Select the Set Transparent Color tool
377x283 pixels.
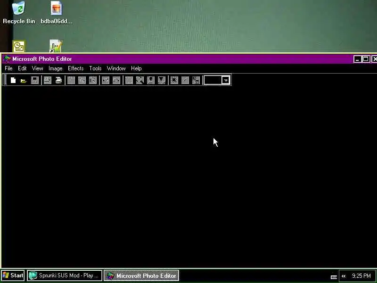(x=185, y=80)
